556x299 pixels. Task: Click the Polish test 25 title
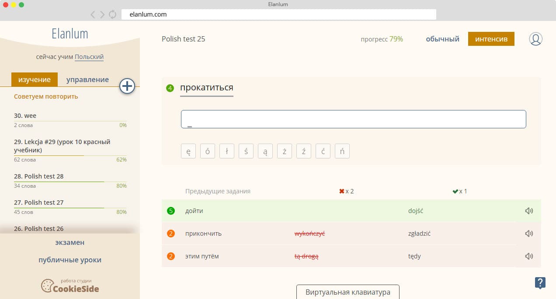(183, 39)
